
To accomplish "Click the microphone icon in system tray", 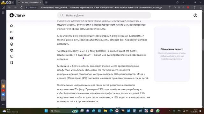I will [174, 111].
